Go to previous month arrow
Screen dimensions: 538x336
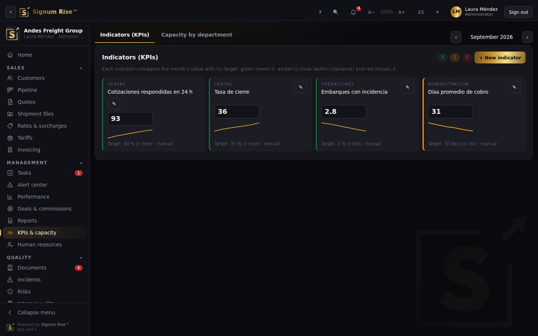point(456,37)
